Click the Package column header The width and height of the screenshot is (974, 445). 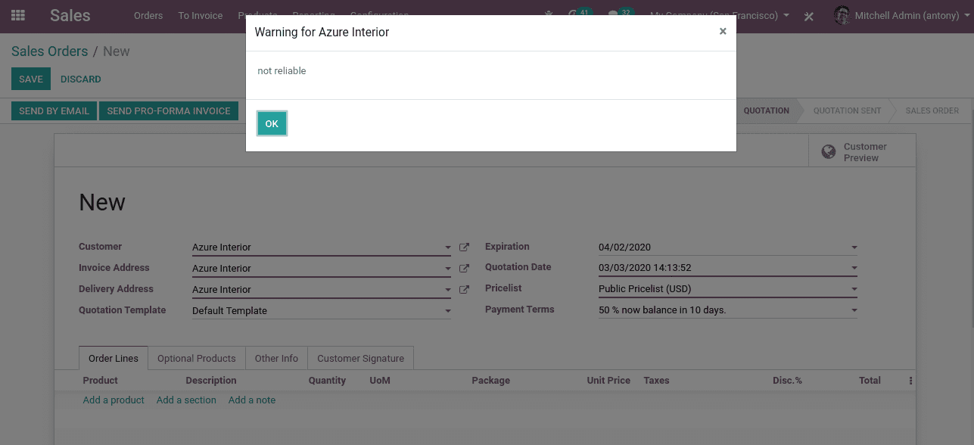pos(490,381)
